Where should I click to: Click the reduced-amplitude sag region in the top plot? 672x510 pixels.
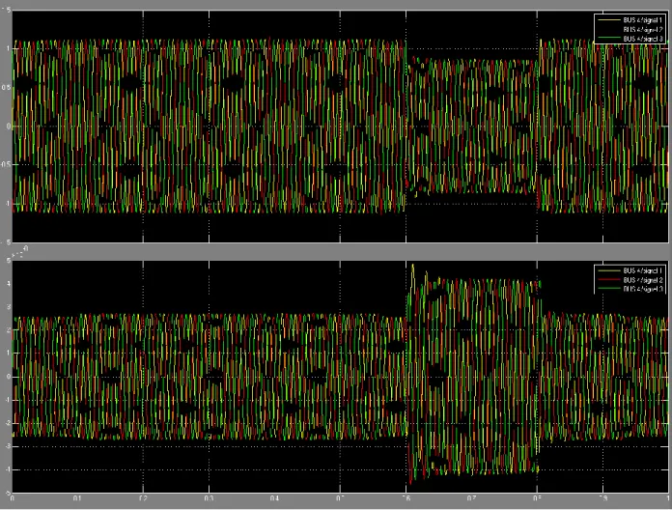coord(471,127)
